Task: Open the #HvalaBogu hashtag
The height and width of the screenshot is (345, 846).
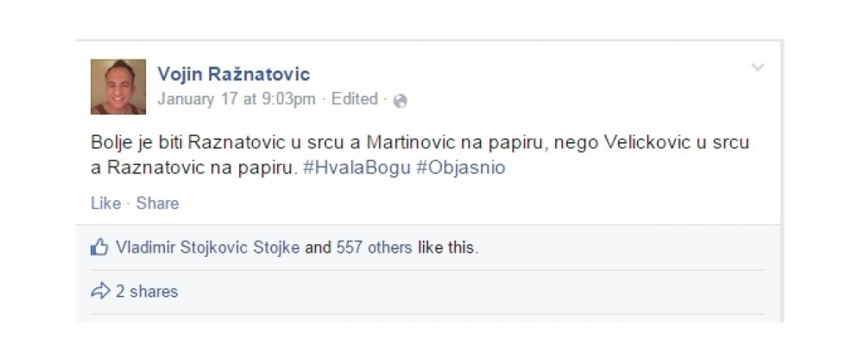Action: tap(357, 168)
